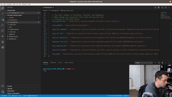The image size is (172, 97).
Task: Split the editor to the right
Action: click(166, 8)
